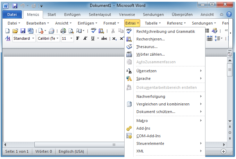Click the collapse toolbar double chevron
The image size is (236, 159).
tap(226, 30)
